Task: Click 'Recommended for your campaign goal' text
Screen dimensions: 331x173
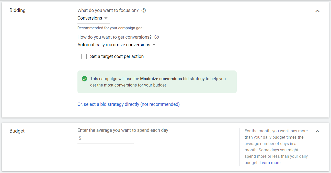Action: pyautogui.click(x=110, y=28)
